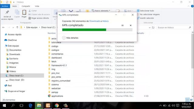Open taskbar search magnifier
Screen dimensions: 194x109
tap(13, 105)
